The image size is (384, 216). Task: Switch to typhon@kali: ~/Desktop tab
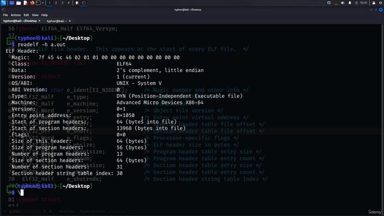pos(20,21)
